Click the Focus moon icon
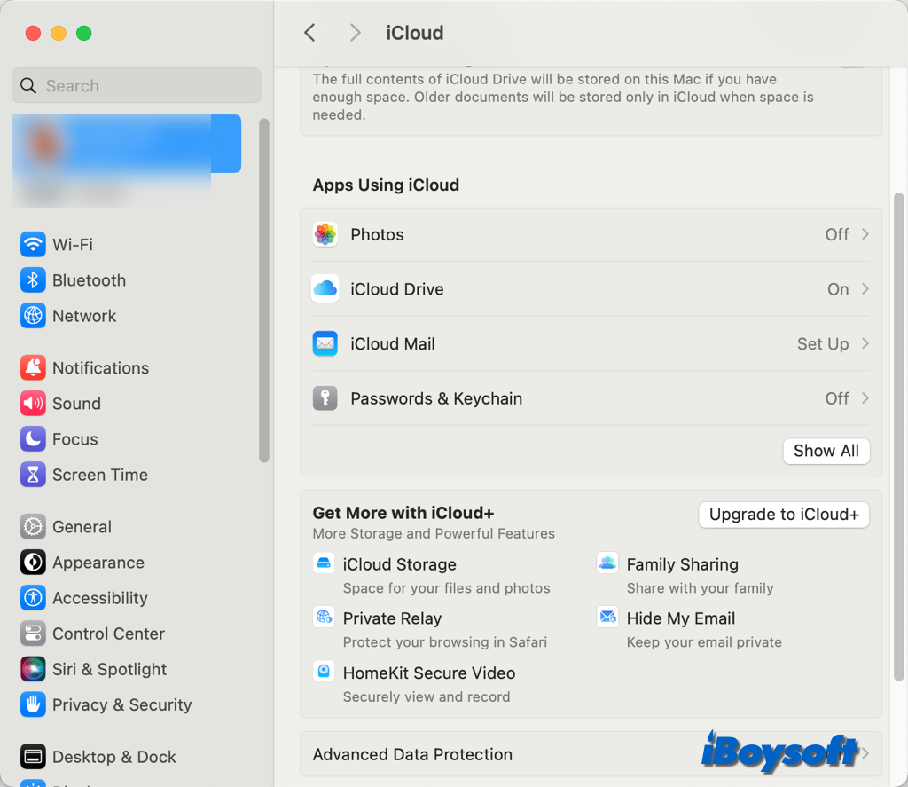Image resolution: width=908 pixels, height=787 pixels. pyautogui.click(x=33, y=439)
